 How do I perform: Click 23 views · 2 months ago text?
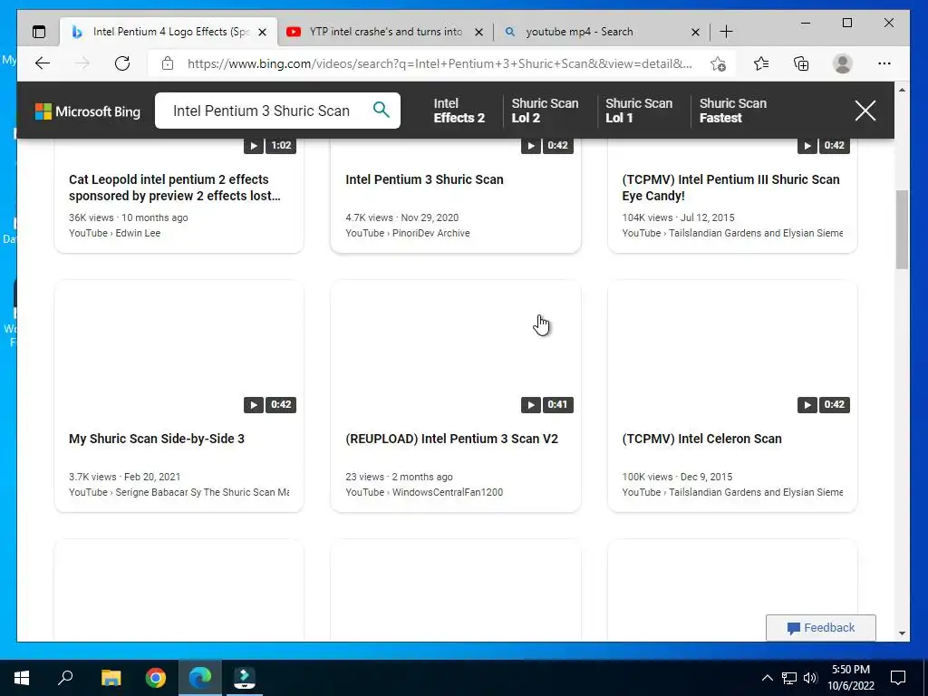coord(399,477)
